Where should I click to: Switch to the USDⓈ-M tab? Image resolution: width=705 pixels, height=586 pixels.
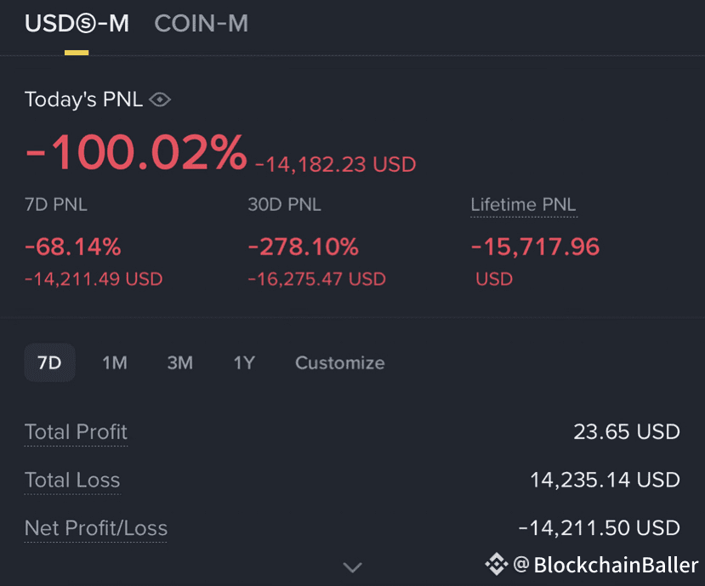tap(77, 24)
